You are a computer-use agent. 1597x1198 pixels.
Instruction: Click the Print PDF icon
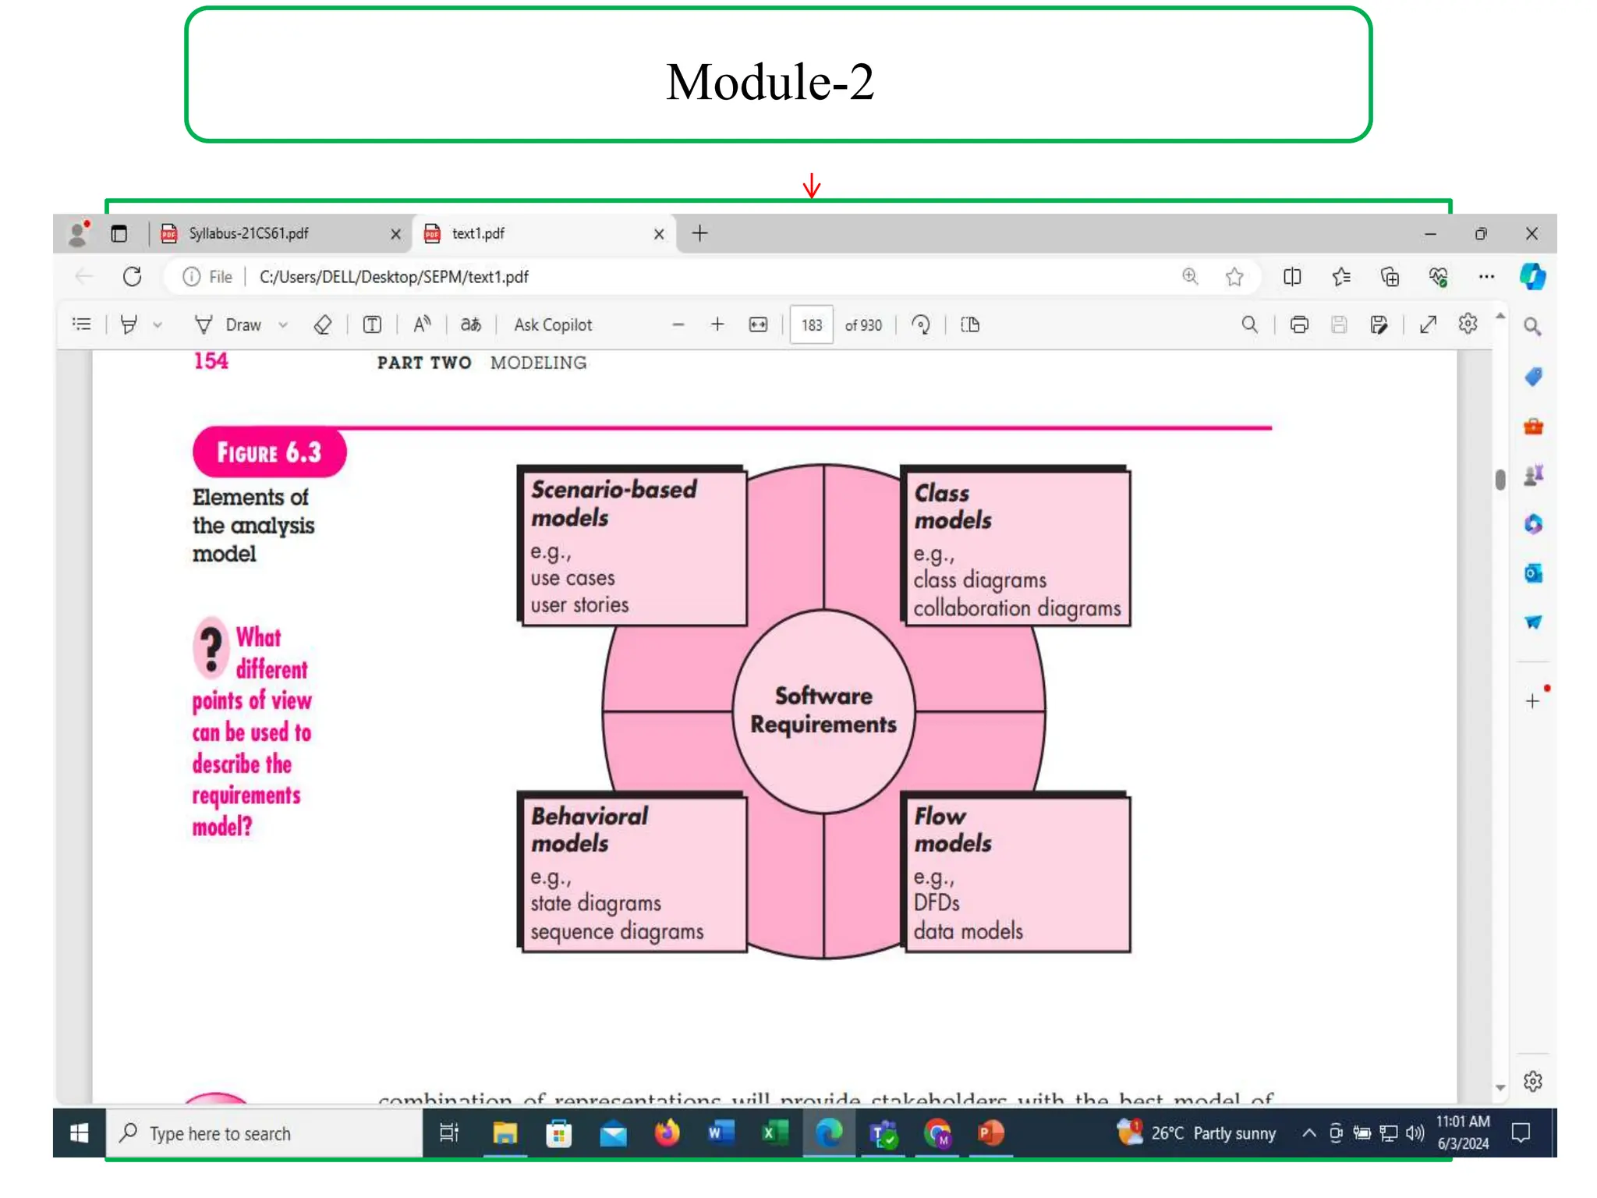coord(1299,324)
